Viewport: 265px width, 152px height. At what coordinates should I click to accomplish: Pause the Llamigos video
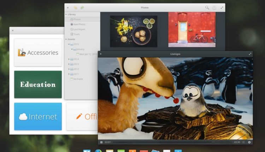(x=101, y=142)
